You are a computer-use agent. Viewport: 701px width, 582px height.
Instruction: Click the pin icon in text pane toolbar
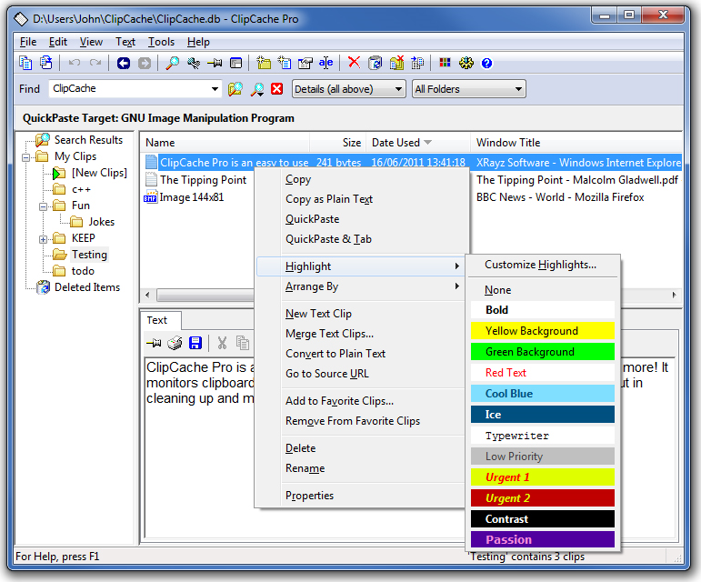click(154, 343)
